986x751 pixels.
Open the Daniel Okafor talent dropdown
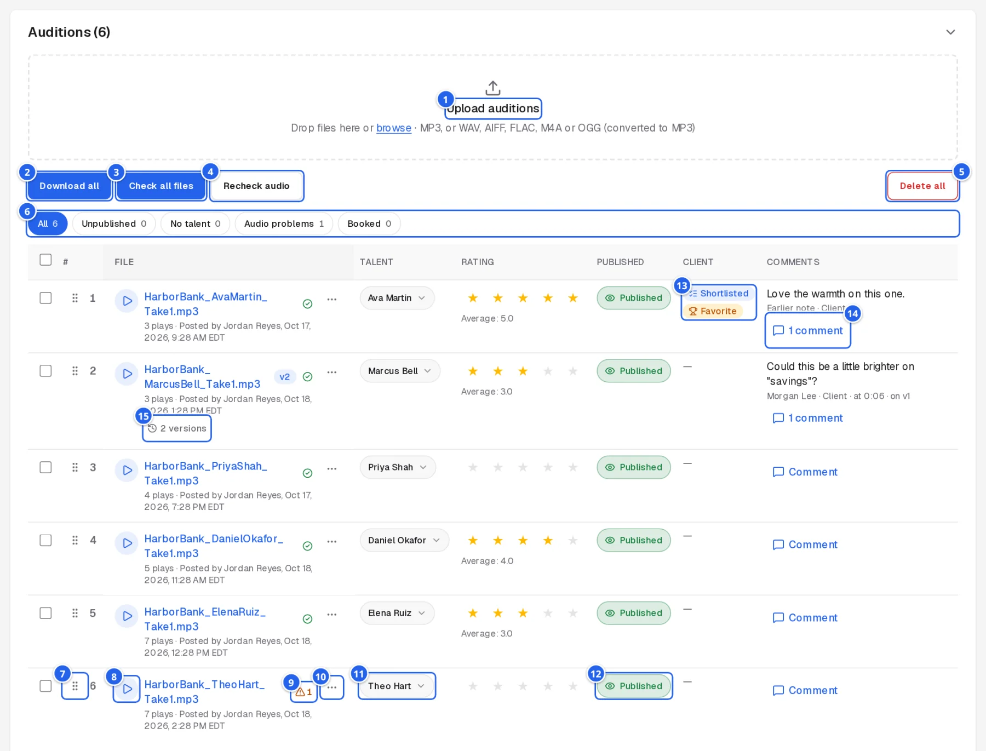[x=404, y=540]
